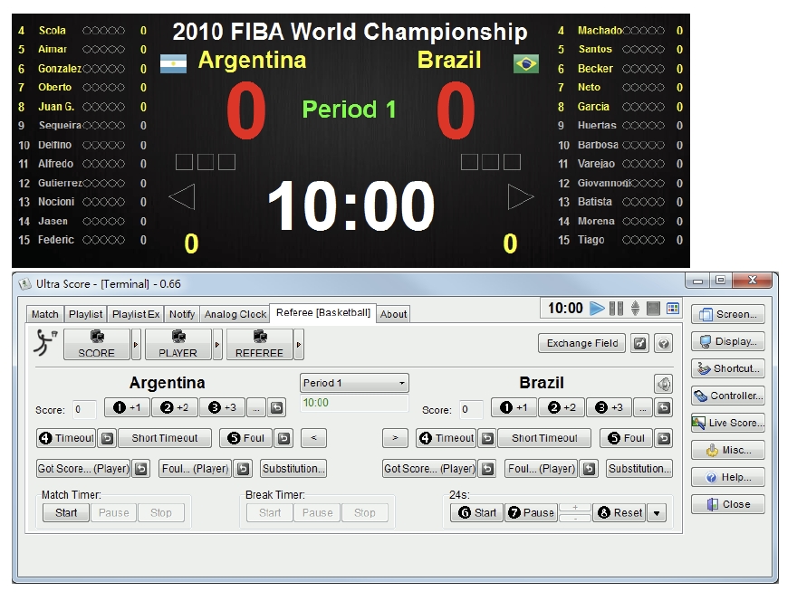
Task: Click the pause icon in the top timer toolbar
Action: point(616,308)
